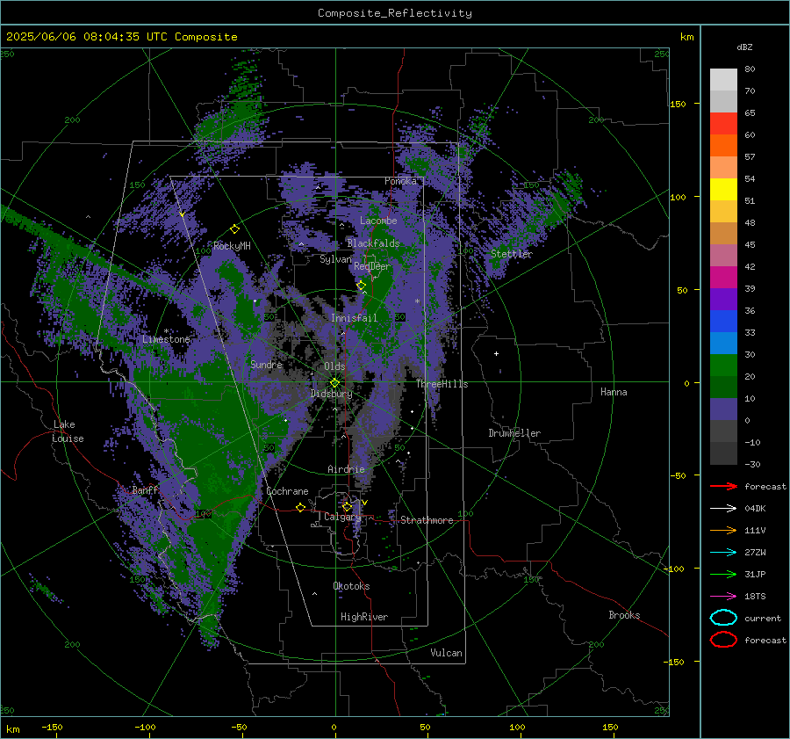
Task: Click the magenta 18TS arrow in legend
Action: tap(723, 597)
